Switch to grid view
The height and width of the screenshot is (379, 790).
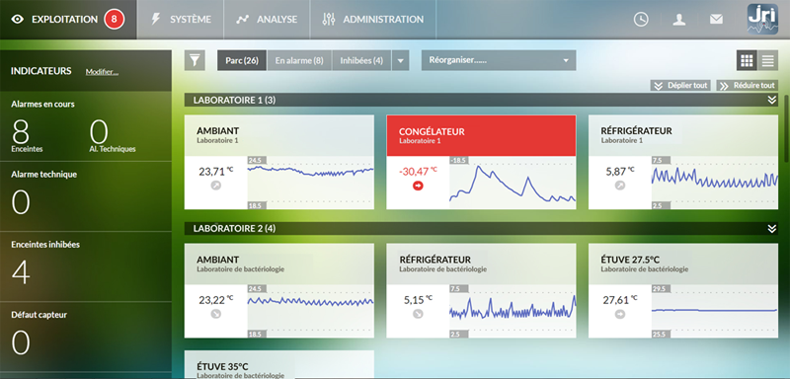tap(747, 61)
